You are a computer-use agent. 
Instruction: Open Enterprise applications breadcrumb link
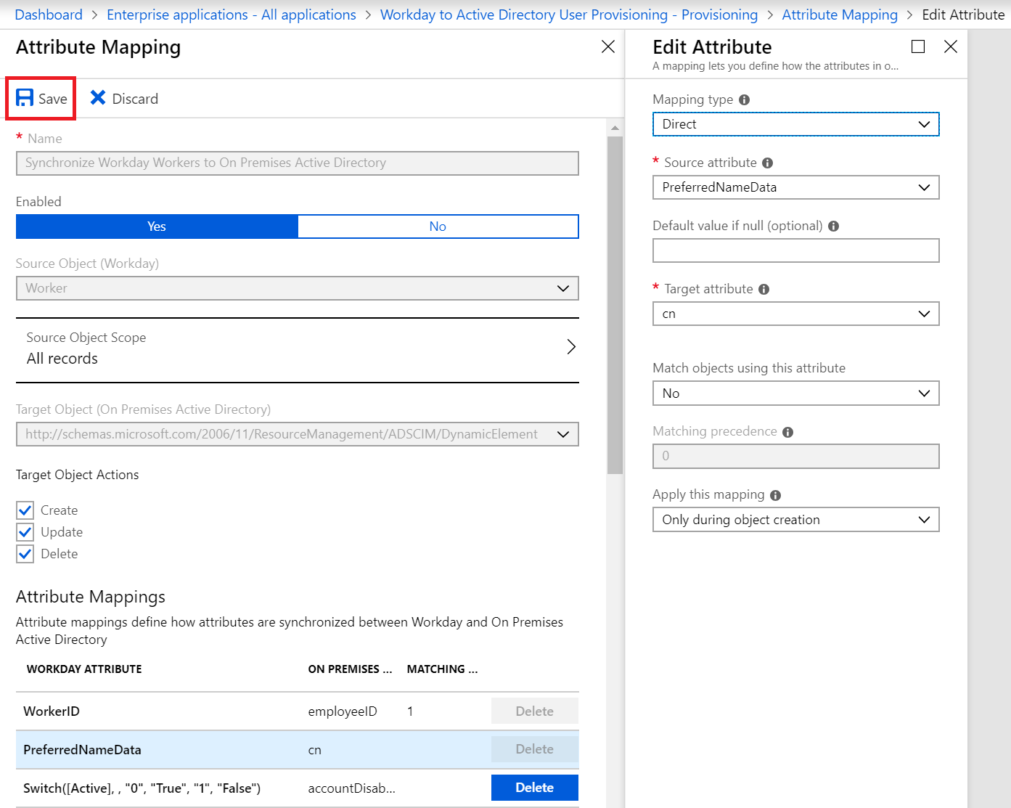[x=231, y=15]
